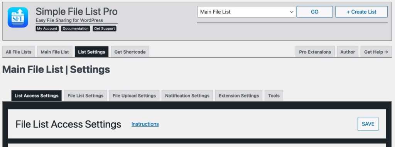Image resolution: width=395 pixels, height=147 pixels.
Task: Click the Get Help arrow tab
Action: (376, 52)
